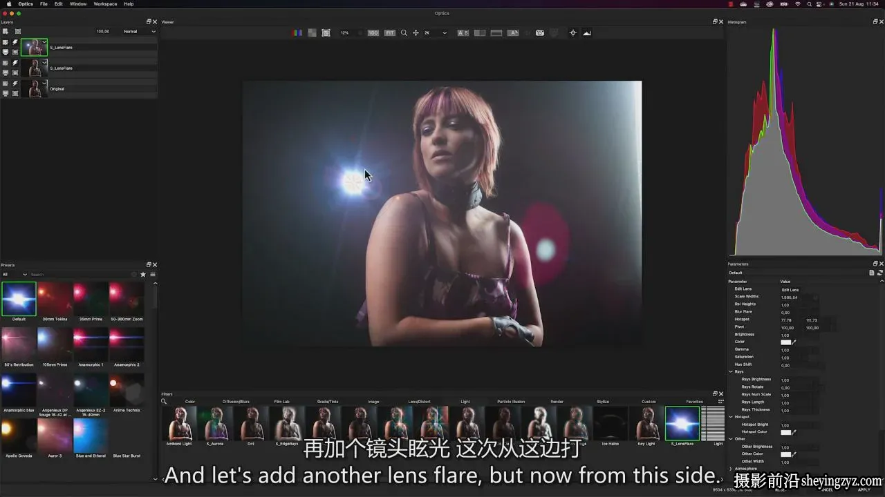Viewport: 885px width, 497px height.
Task: Select the Anamorphic 1 preset thumbnail
Action: pyautogui.click(x=91, y=344)
